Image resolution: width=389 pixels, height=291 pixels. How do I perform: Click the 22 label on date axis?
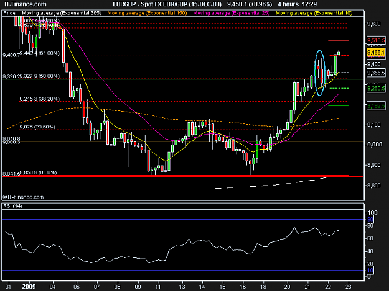[328, 287]
